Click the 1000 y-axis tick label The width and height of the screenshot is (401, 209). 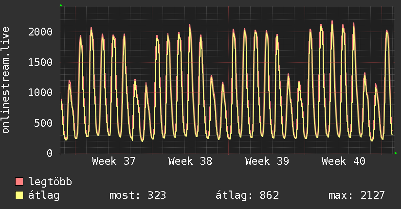tap(40, 92)
